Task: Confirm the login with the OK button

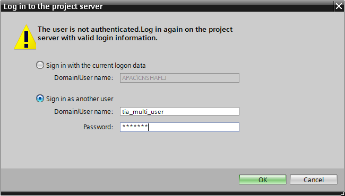Action: tap(263, 180)
